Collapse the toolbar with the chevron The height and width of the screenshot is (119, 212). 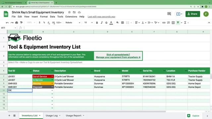coord(209,23)
